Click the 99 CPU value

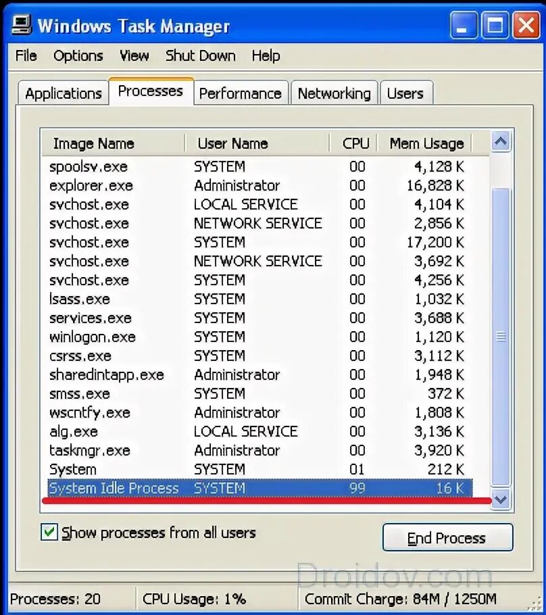357,488
